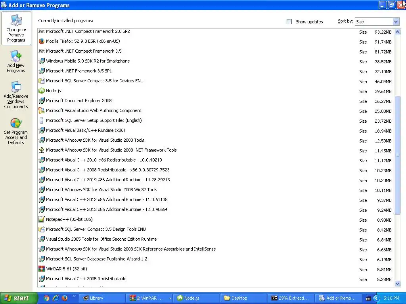
Task: Open Add New Programs panel
Action: coord(16,61)
